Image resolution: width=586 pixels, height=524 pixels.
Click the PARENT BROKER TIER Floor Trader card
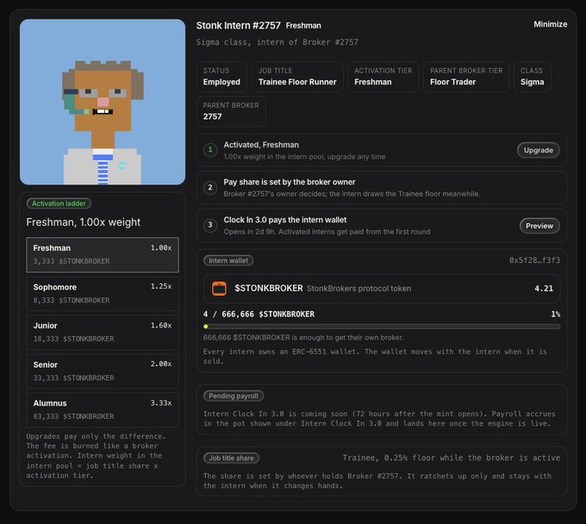466,77
